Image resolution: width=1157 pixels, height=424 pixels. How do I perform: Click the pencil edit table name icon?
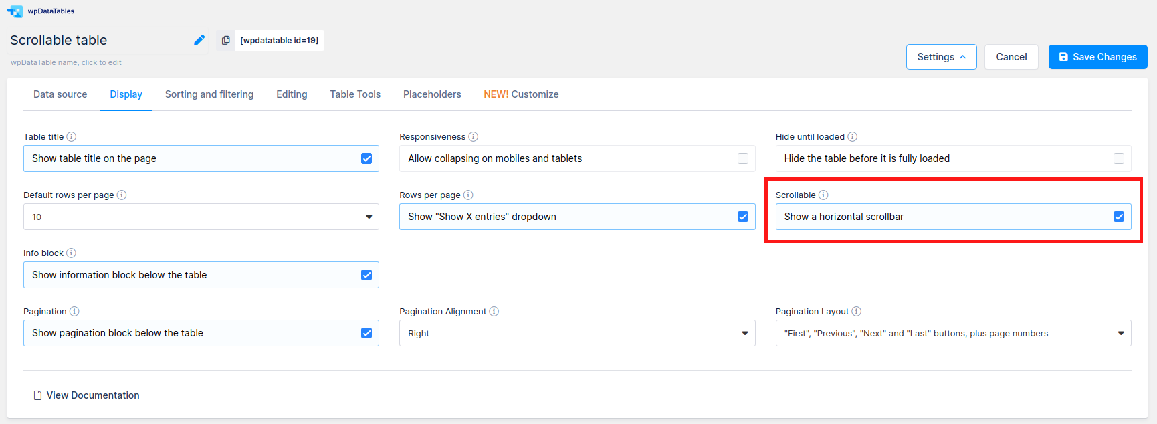pyautogui.click(x=199, y=40)
